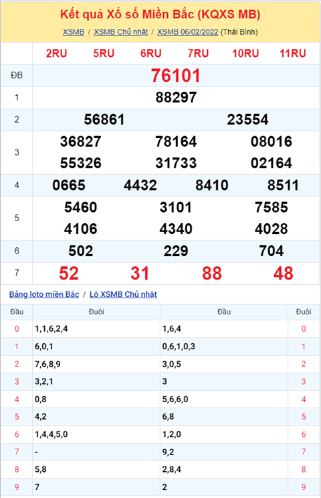Click the 7RU code
Viewport: 321px width, 498px height.
point(198,54)
